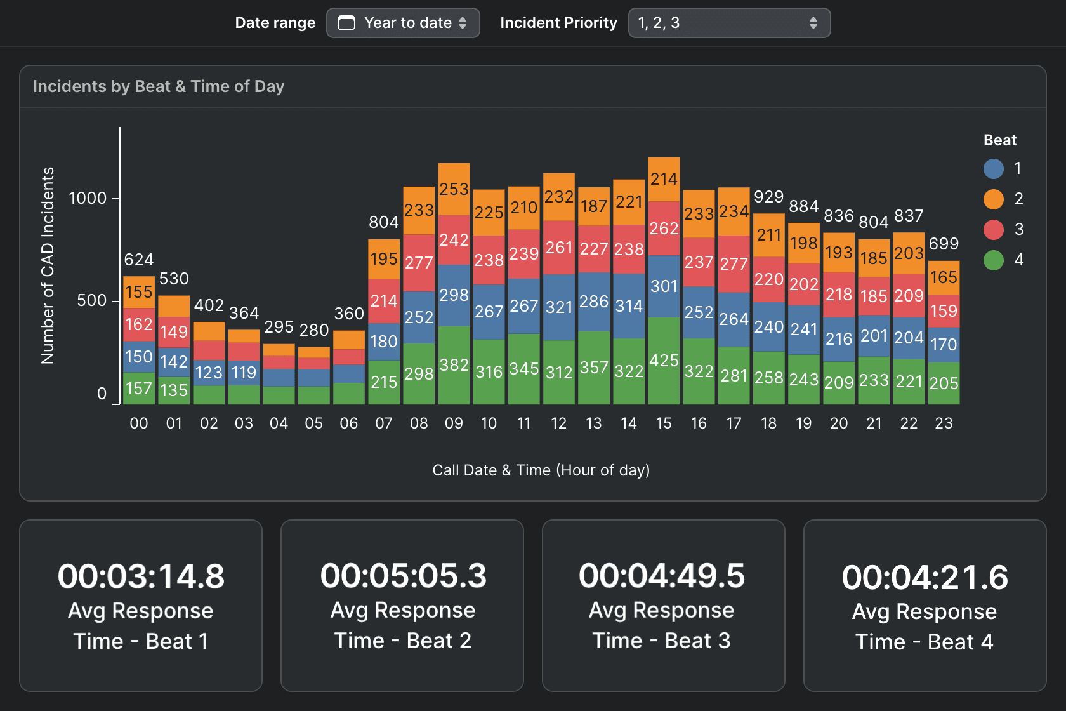
Task: Click the blue Beat 1 legend circle
Action: point(993,169)
